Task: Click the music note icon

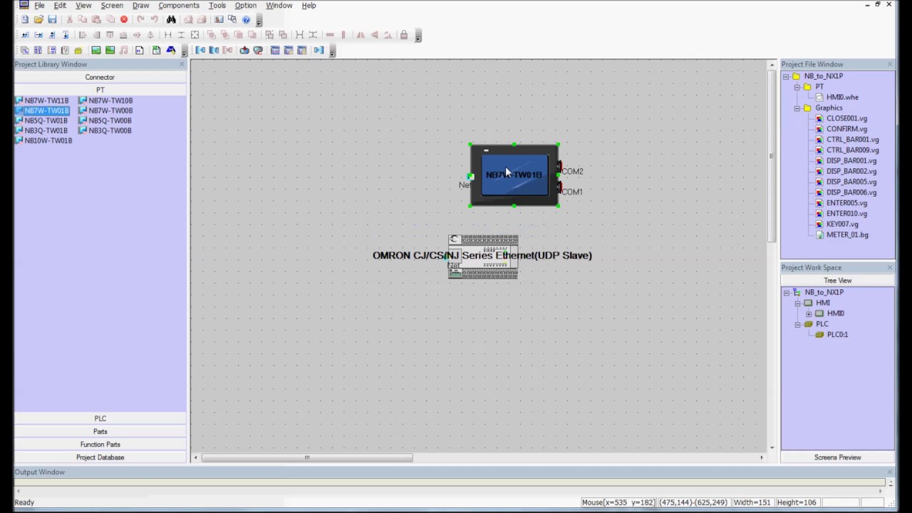Action: tap(124, 51)
